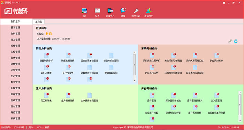Switch to the 主功能 tab
Image resolution: width=244 pixels, height=130 pixels.
pos(39,22)
